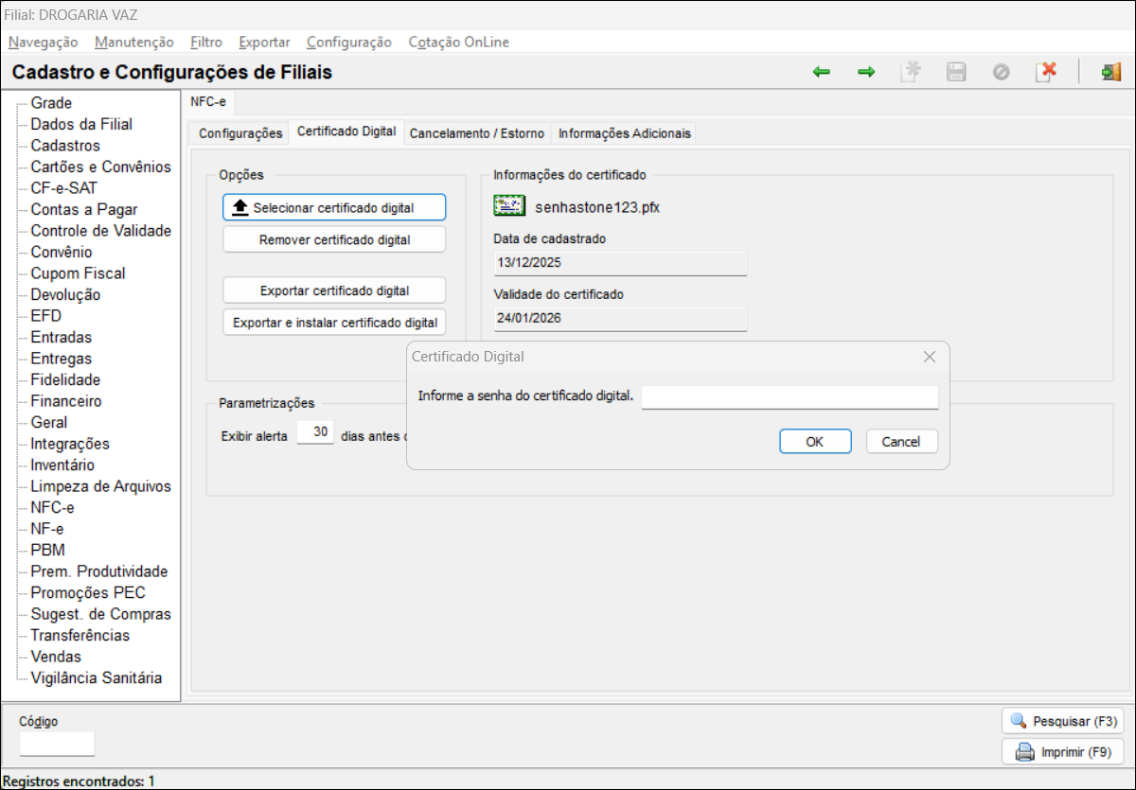This screenshot has width=1136, height=790.
Task: Select Convênio in the sidebar tree
Action: pyautogui.click(x=62, y=252)
